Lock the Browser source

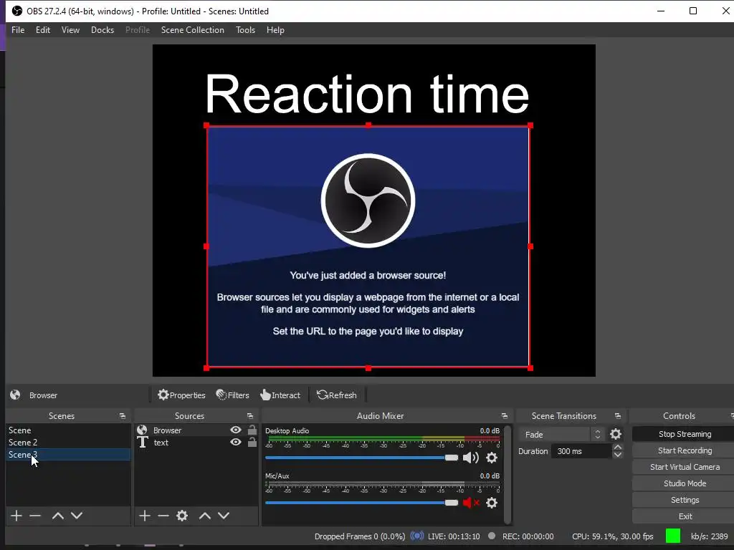[252, 430]
